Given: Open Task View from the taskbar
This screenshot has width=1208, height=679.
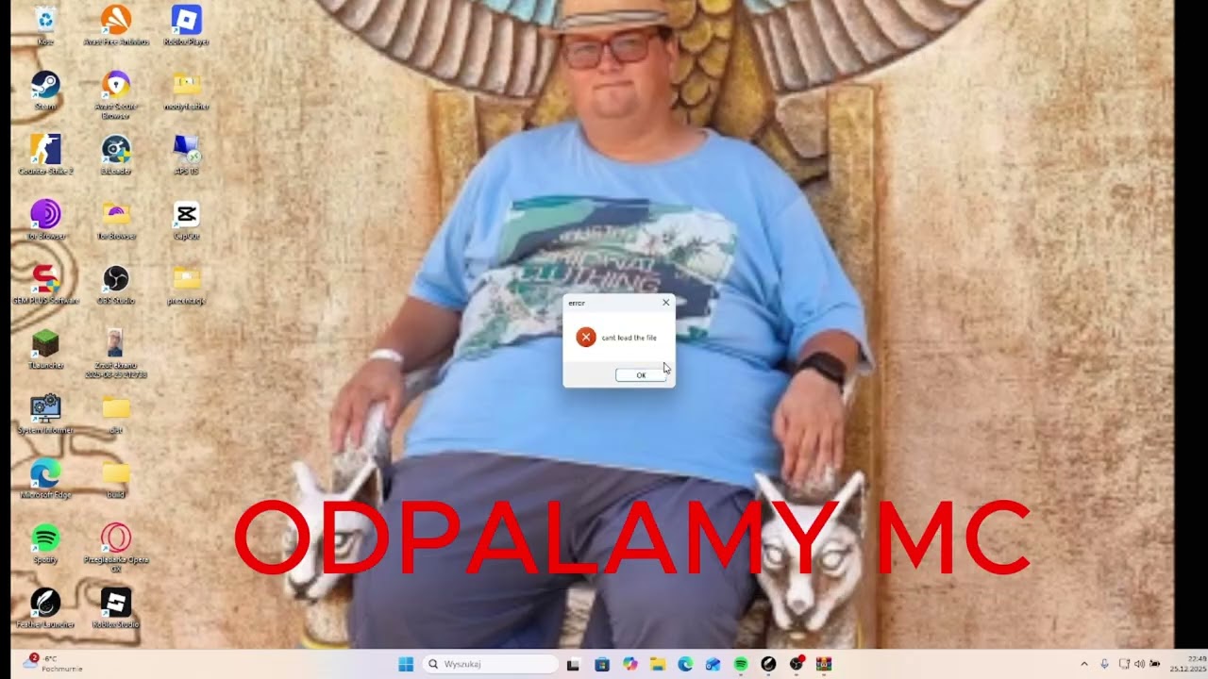Looking at the screenshot, I should (573, 664).
